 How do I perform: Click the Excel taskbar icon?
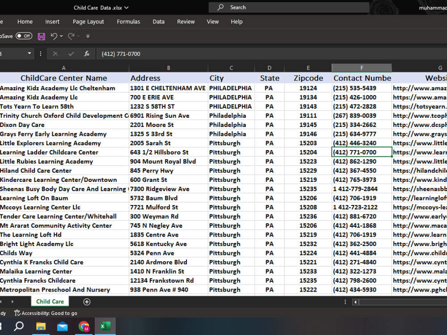pos(105,326)
